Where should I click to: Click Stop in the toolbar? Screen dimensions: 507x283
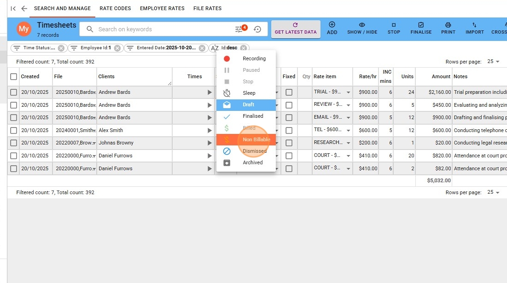pyautogui.click(x=394, y=28)
